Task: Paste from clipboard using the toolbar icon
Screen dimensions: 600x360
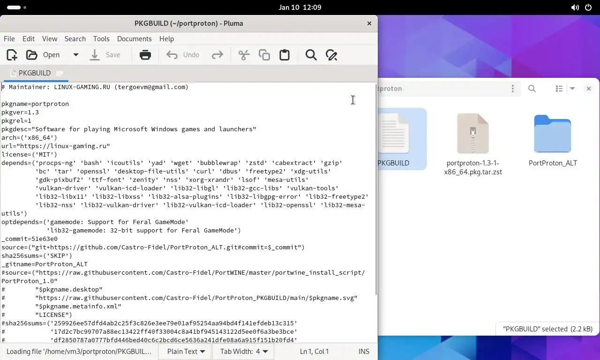Action: pyautogui.click(x=285, y=55)
